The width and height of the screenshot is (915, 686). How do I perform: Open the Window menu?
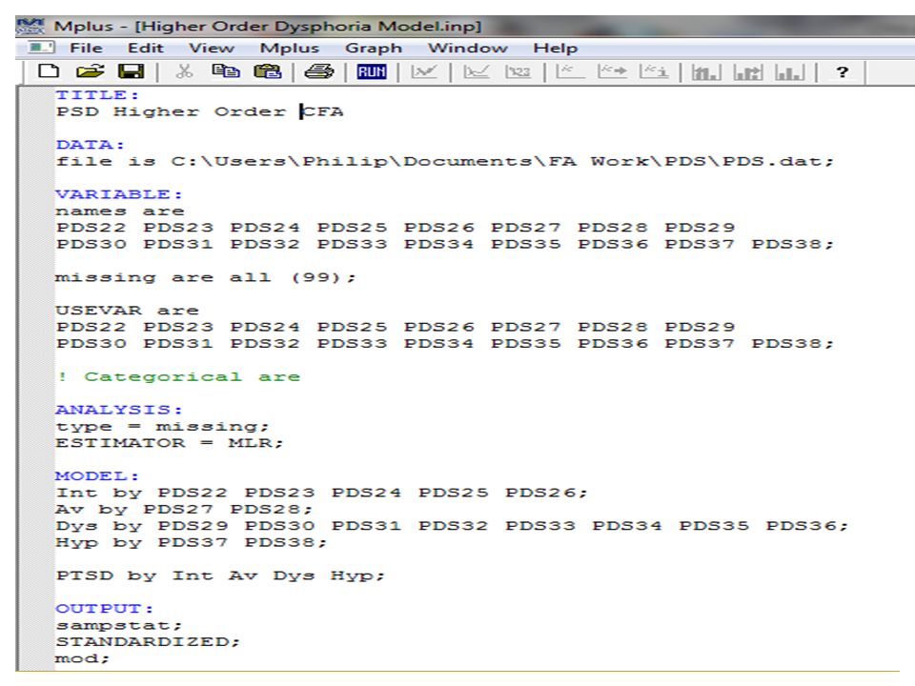467,48
